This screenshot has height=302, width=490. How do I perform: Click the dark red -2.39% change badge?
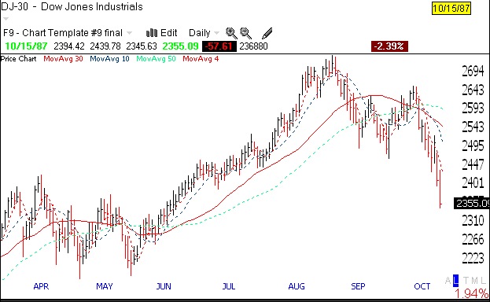(389, 46)
